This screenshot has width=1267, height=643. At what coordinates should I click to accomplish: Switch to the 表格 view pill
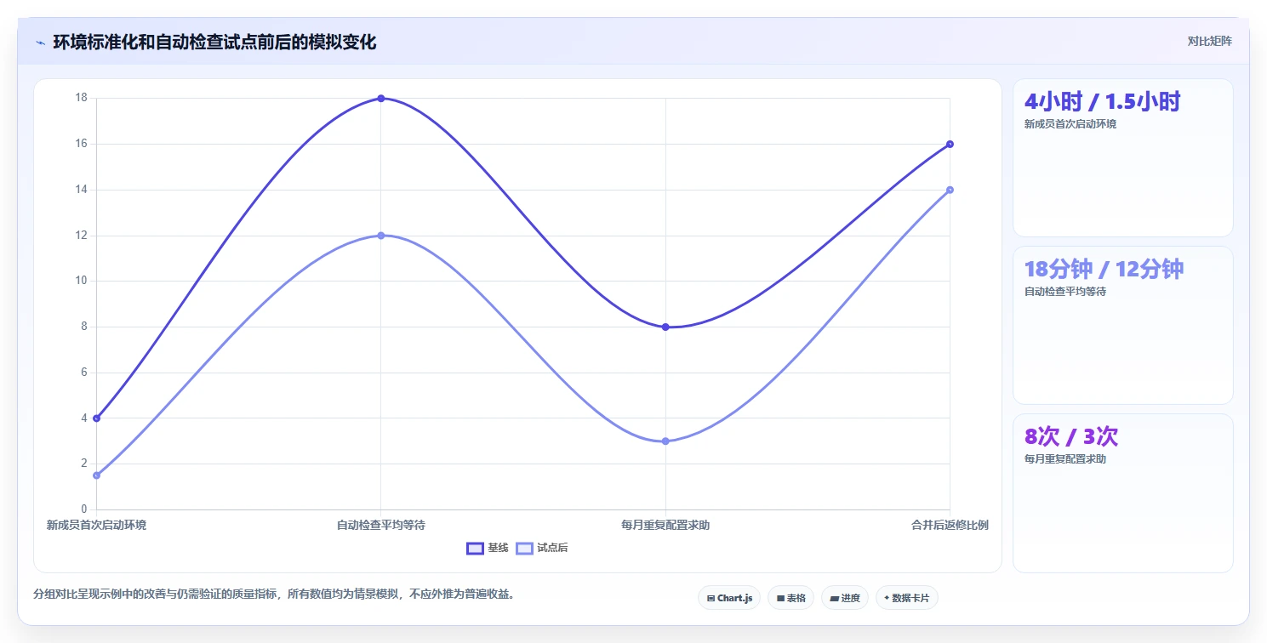pyautogui.click(x=790, y=598)
